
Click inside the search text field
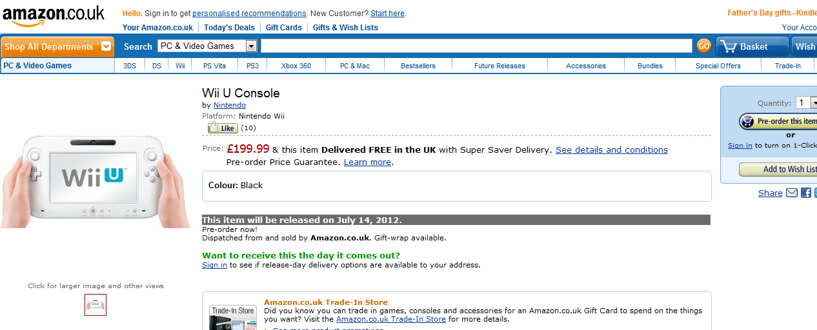point(476,46)
